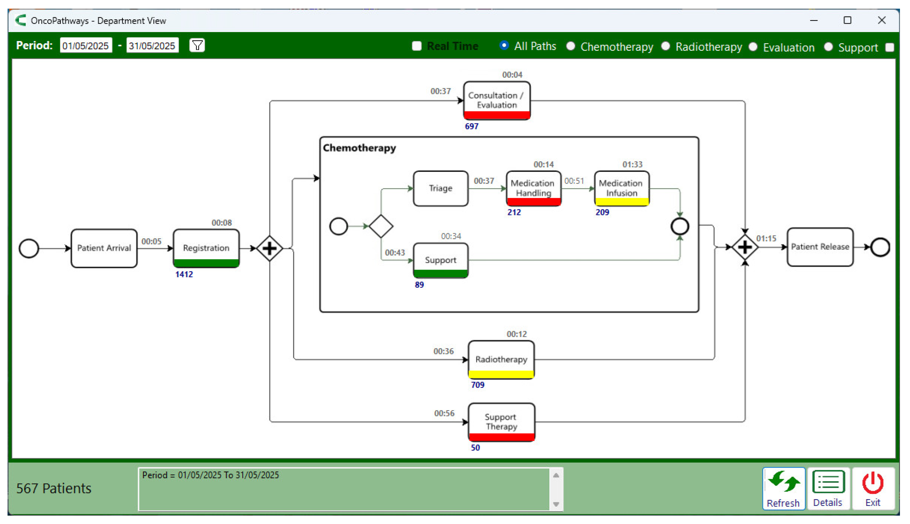
Task: Click the period start date field
Action: tap(86, 46)
